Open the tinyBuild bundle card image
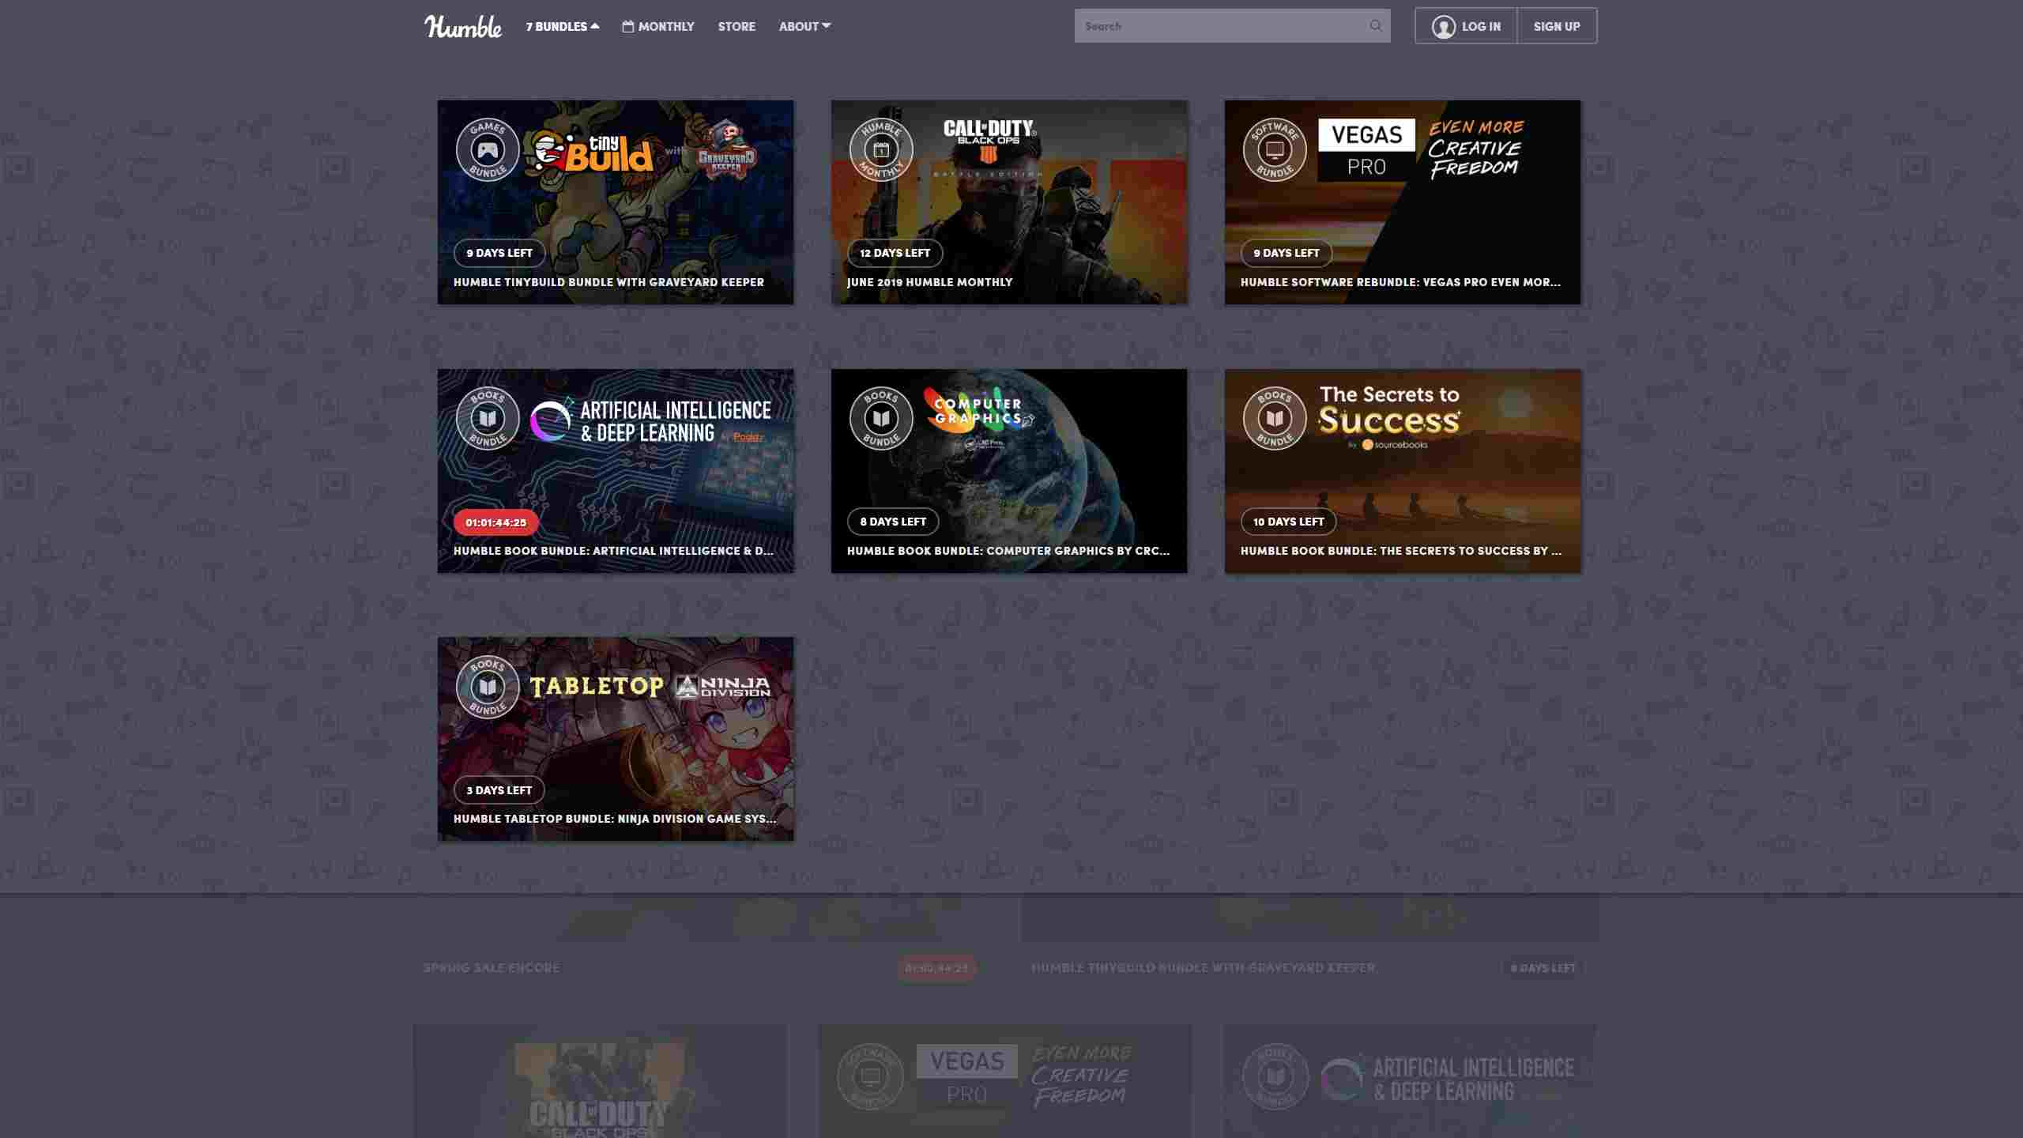Image resolution: width=2023 pixels, height=1138 pixels. click(616, 202)
